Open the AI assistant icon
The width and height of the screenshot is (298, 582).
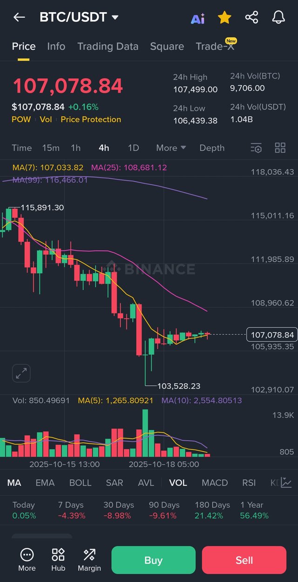(x=198, y=18)
